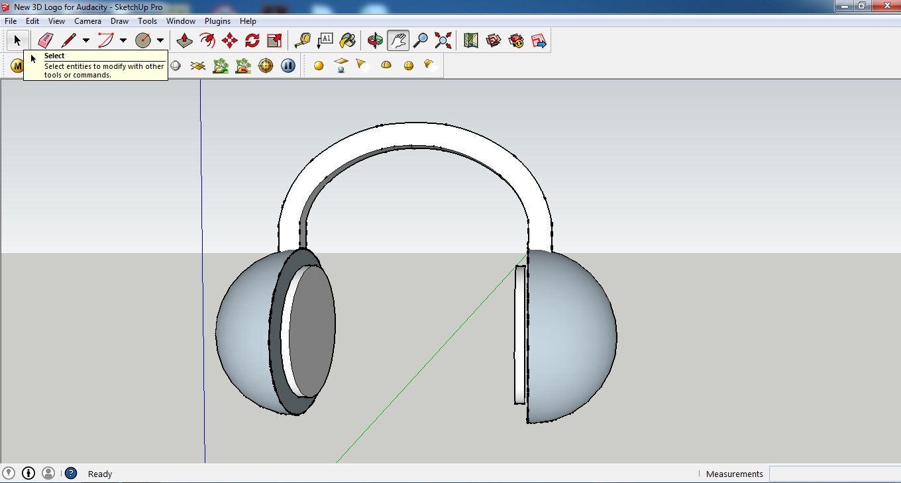Click the Zoom Extents icon
This screenshot has height=483, width=901.
(443, 40)
